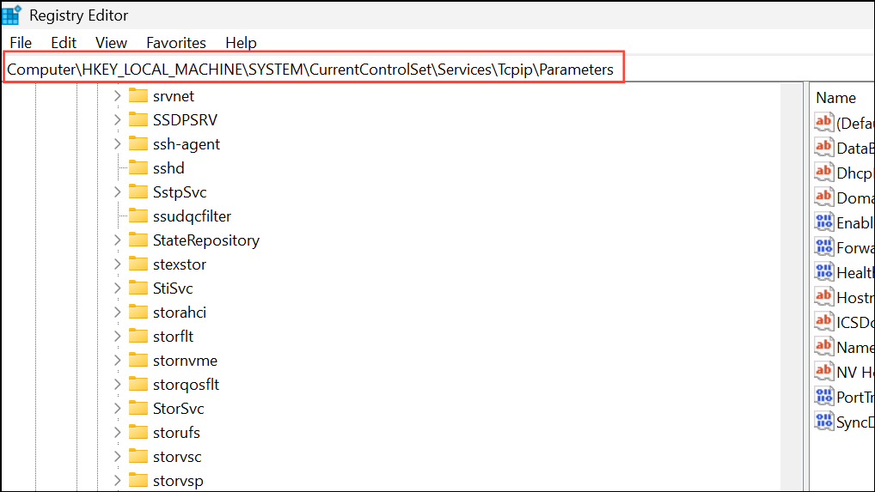The height and width of the screenshot is (492, 875).
Task: Select the SstpSvc folder icon
Action: pos(138,191)
